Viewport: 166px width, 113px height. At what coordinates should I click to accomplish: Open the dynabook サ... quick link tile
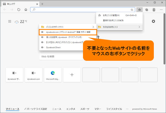pyautogui.click(x=14, y=75)
